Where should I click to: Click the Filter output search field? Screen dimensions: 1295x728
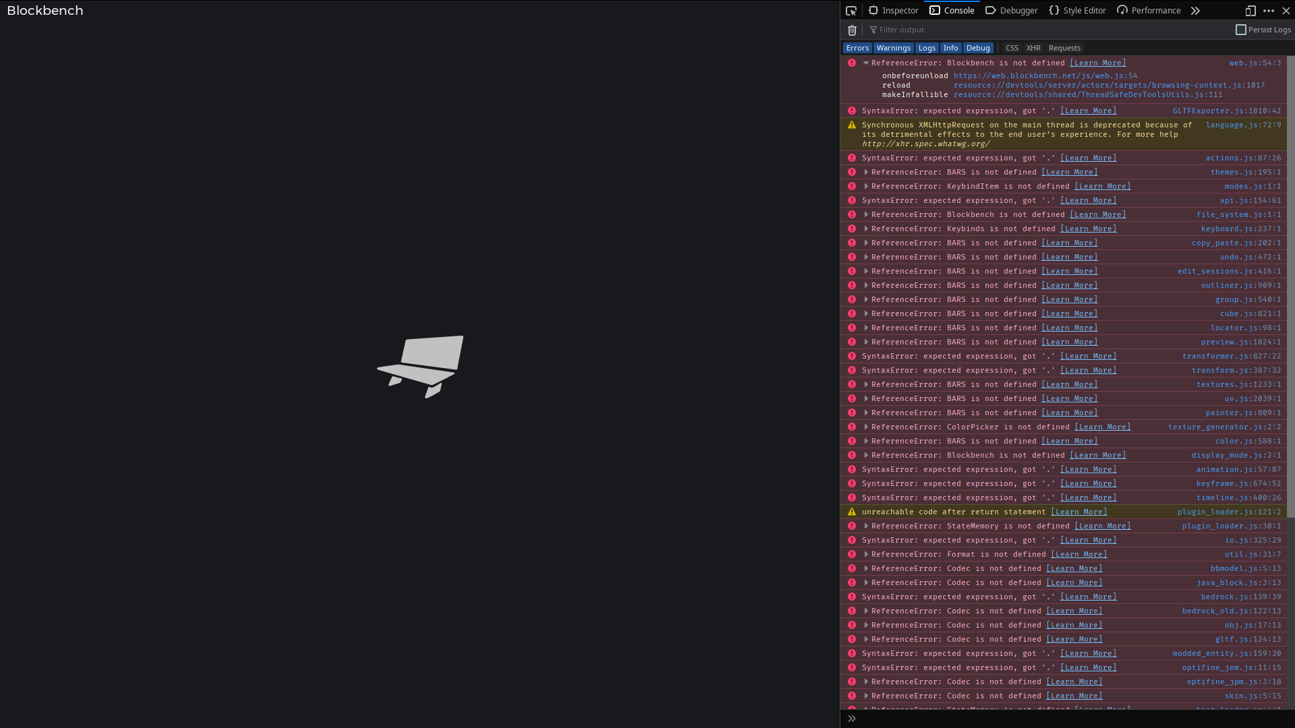pos(917,30)
